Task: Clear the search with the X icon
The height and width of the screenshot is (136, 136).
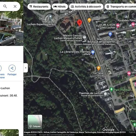Action: tap(15, 6)
